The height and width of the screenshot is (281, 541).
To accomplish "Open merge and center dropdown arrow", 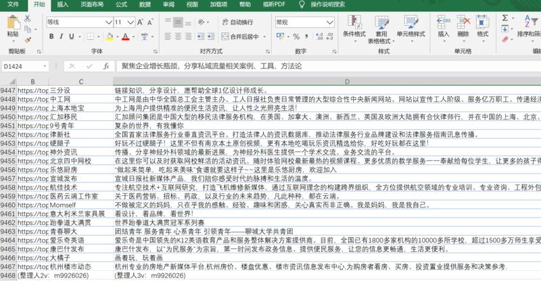I will tap(264, 36).
